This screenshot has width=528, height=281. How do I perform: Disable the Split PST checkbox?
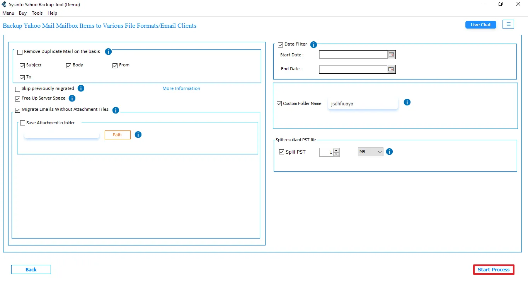pos(281,152)
